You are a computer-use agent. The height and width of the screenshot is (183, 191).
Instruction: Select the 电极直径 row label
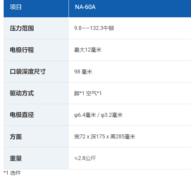click(22, 115)
